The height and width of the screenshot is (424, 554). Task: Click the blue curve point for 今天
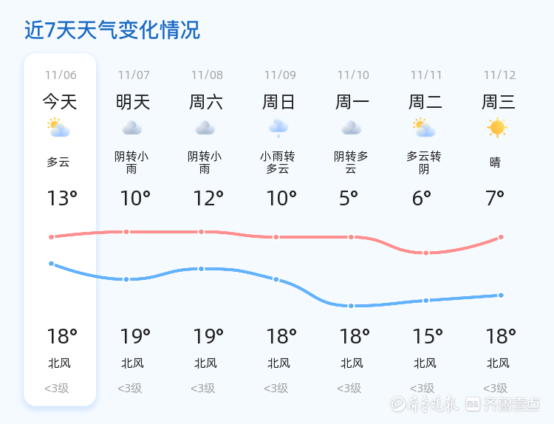(x=52, y=264)
